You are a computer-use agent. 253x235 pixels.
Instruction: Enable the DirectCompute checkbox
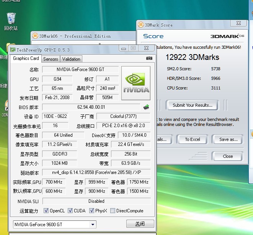113,210
